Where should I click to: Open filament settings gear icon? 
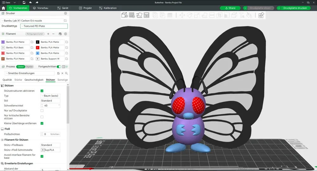click(x=66, y=34)
